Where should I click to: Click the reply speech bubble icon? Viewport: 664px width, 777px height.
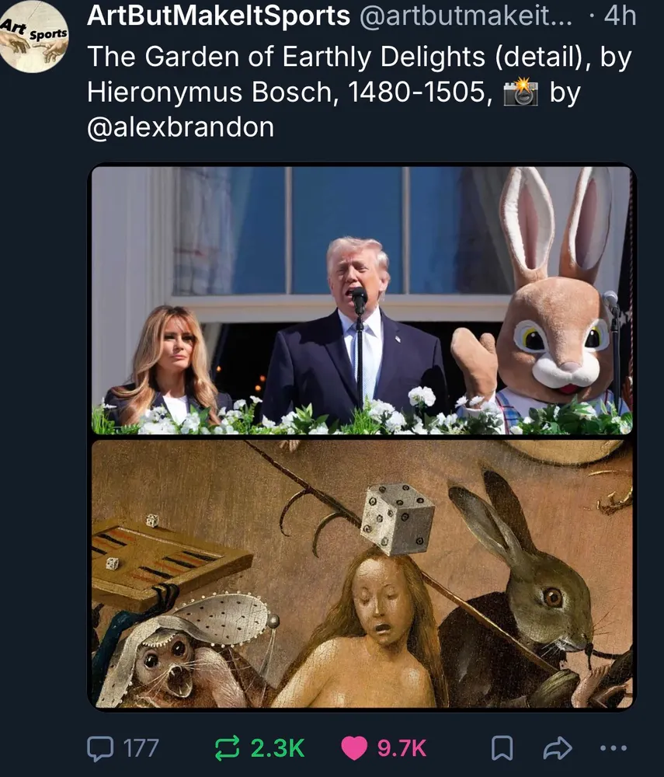pyautogui.click(x=101, y=747)
